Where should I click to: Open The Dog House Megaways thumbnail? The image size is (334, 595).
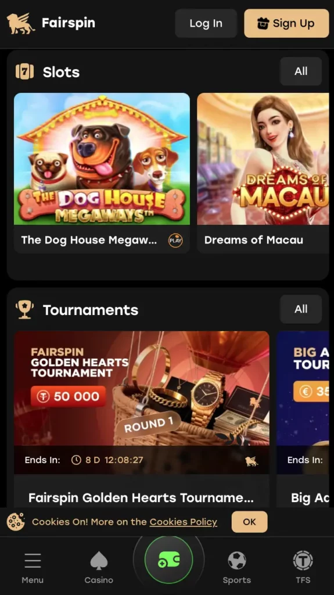click(x=102, y=159)
